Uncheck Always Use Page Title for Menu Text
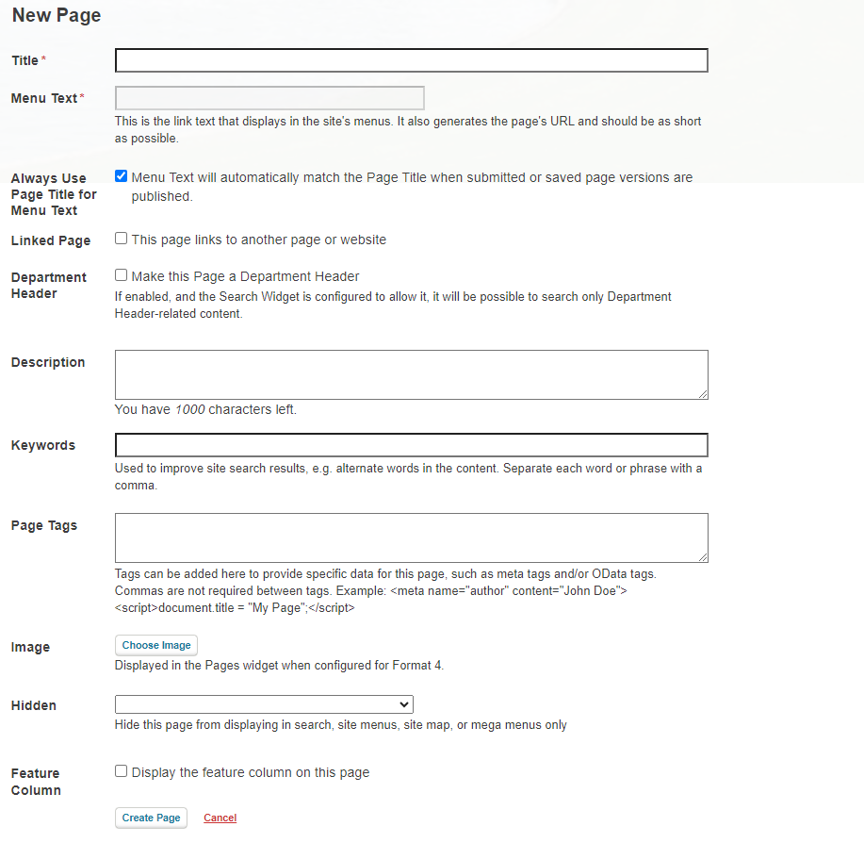Screen dimensions: 864x843 coord(121,176)
